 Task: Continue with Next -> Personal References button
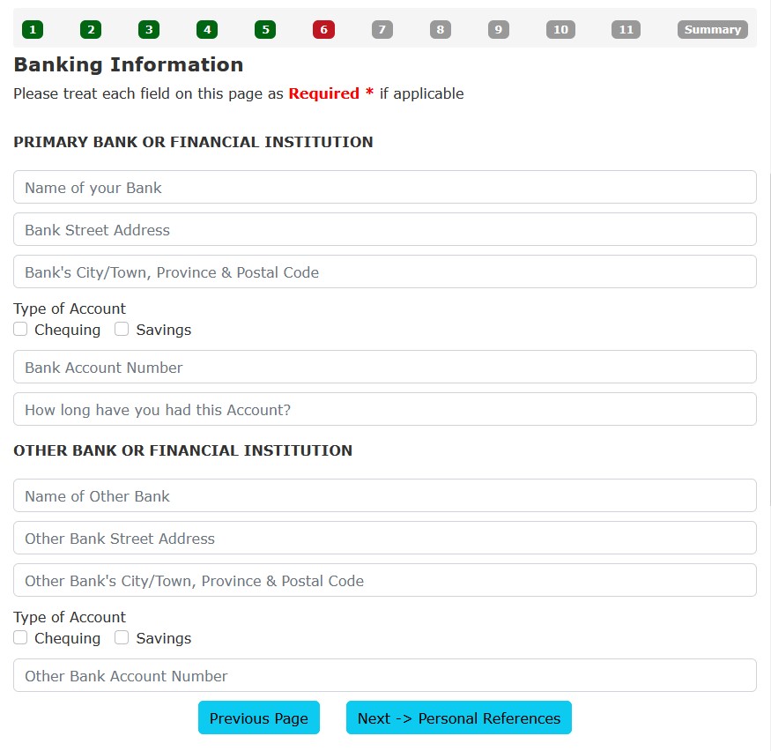click(x=458, y=718)
